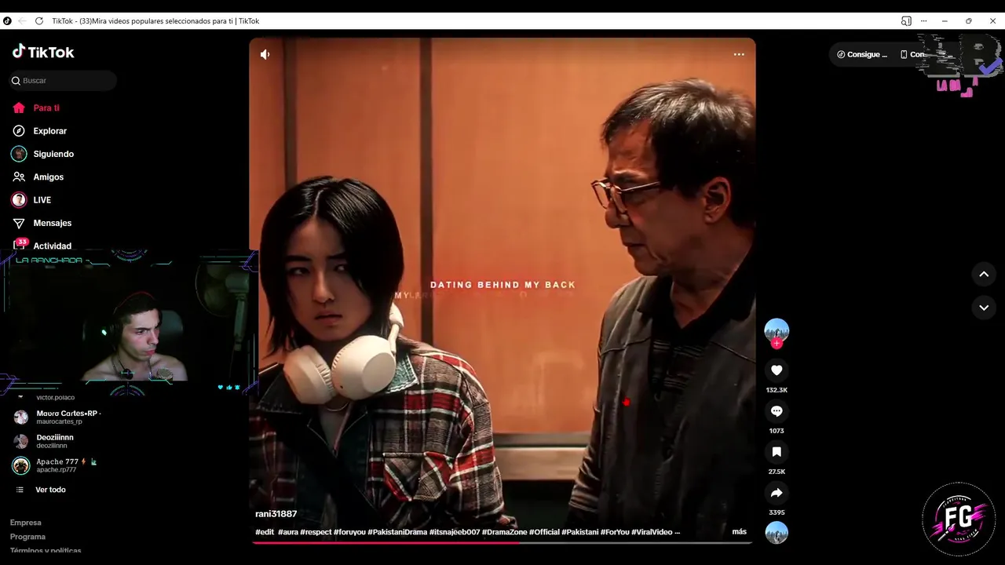
Task: Click the browser cast icon
Action: [x=906, y=21]
